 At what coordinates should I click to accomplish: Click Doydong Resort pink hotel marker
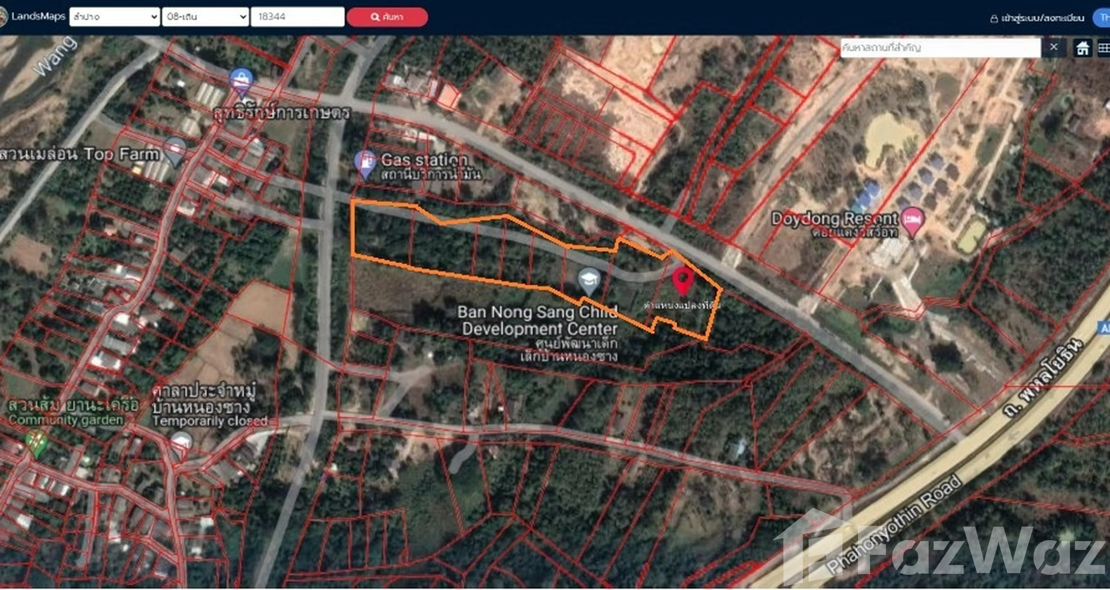point(912,221)
